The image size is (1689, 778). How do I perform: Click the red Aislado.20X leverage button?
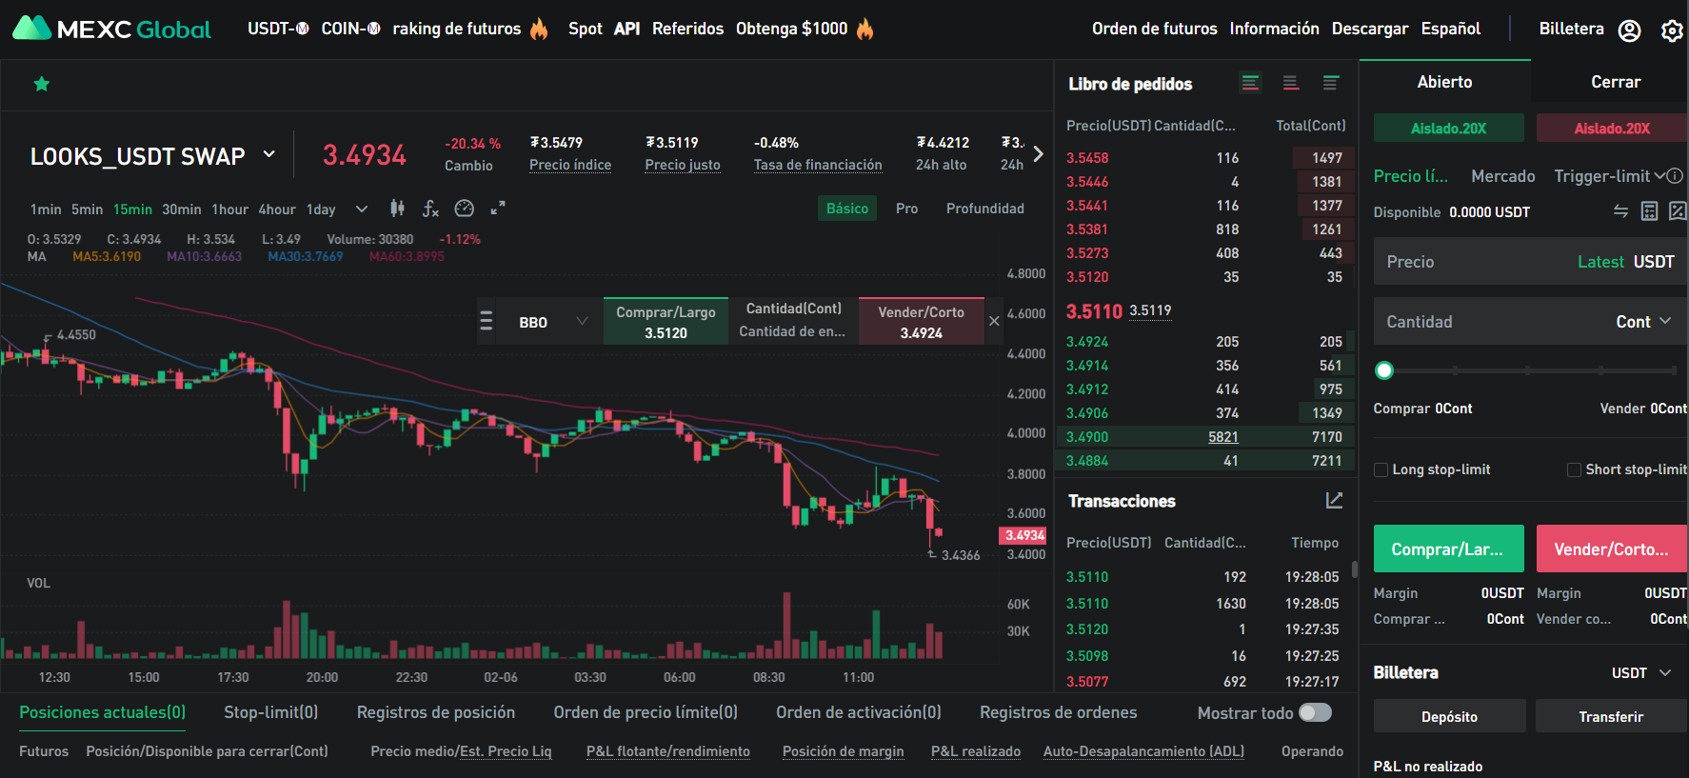[x=1612, y=128]
